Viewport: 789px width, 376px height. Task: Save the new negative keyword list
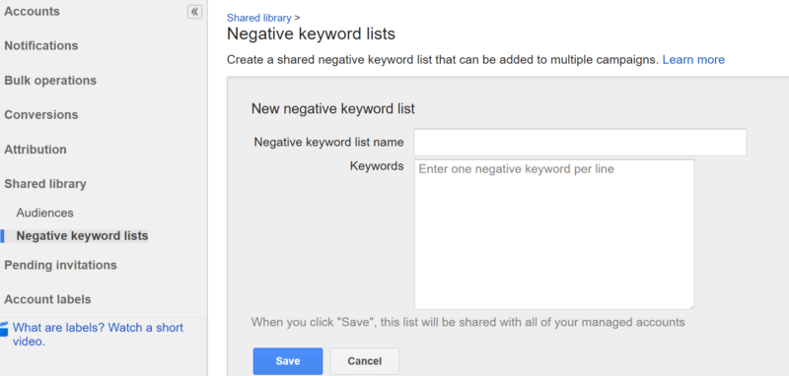(288, 361)
